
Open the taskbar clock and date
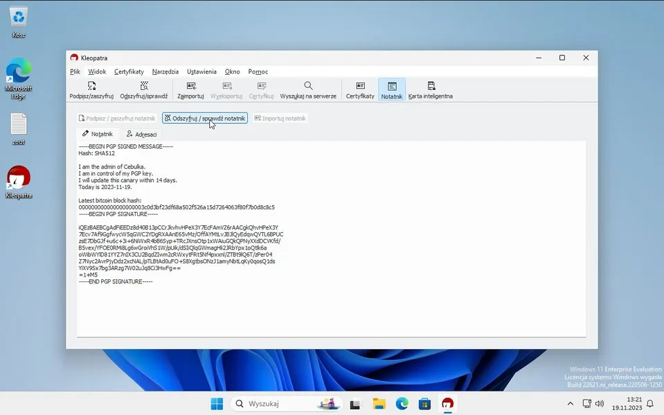(627, 403)
